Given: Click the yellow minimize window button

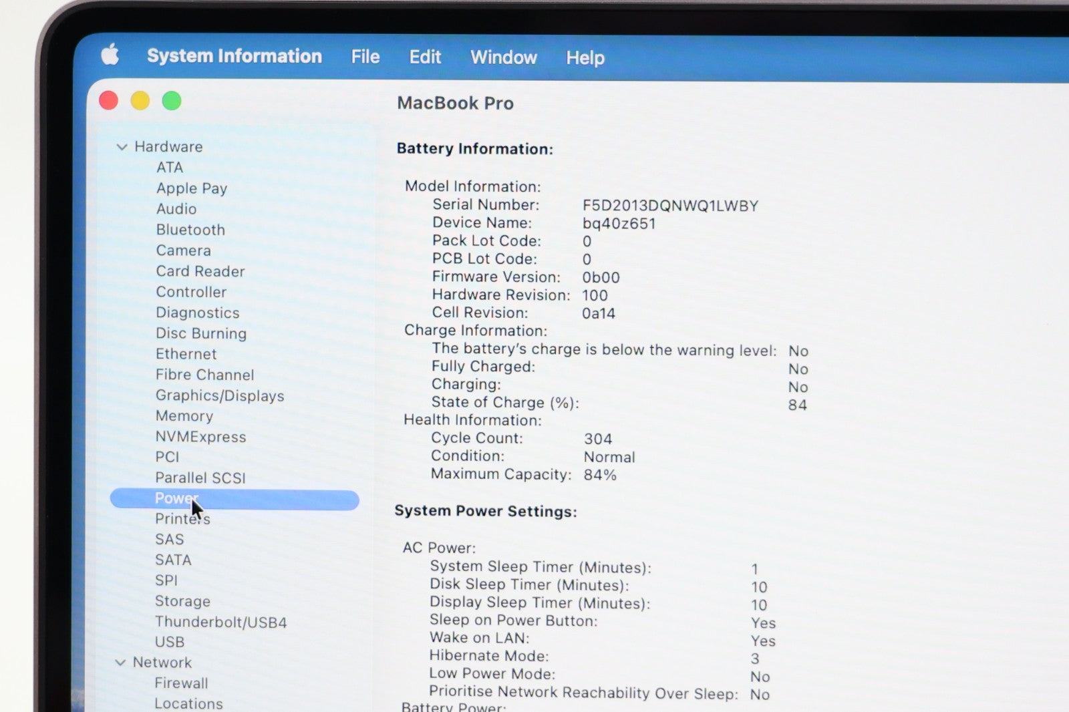Looking at the screenshot, I should point(140,101).
